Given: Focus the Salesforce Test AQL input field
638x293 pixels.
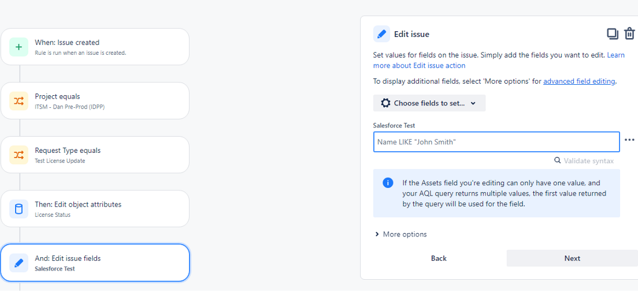Looking at the screenshot, I should point(496,142).
